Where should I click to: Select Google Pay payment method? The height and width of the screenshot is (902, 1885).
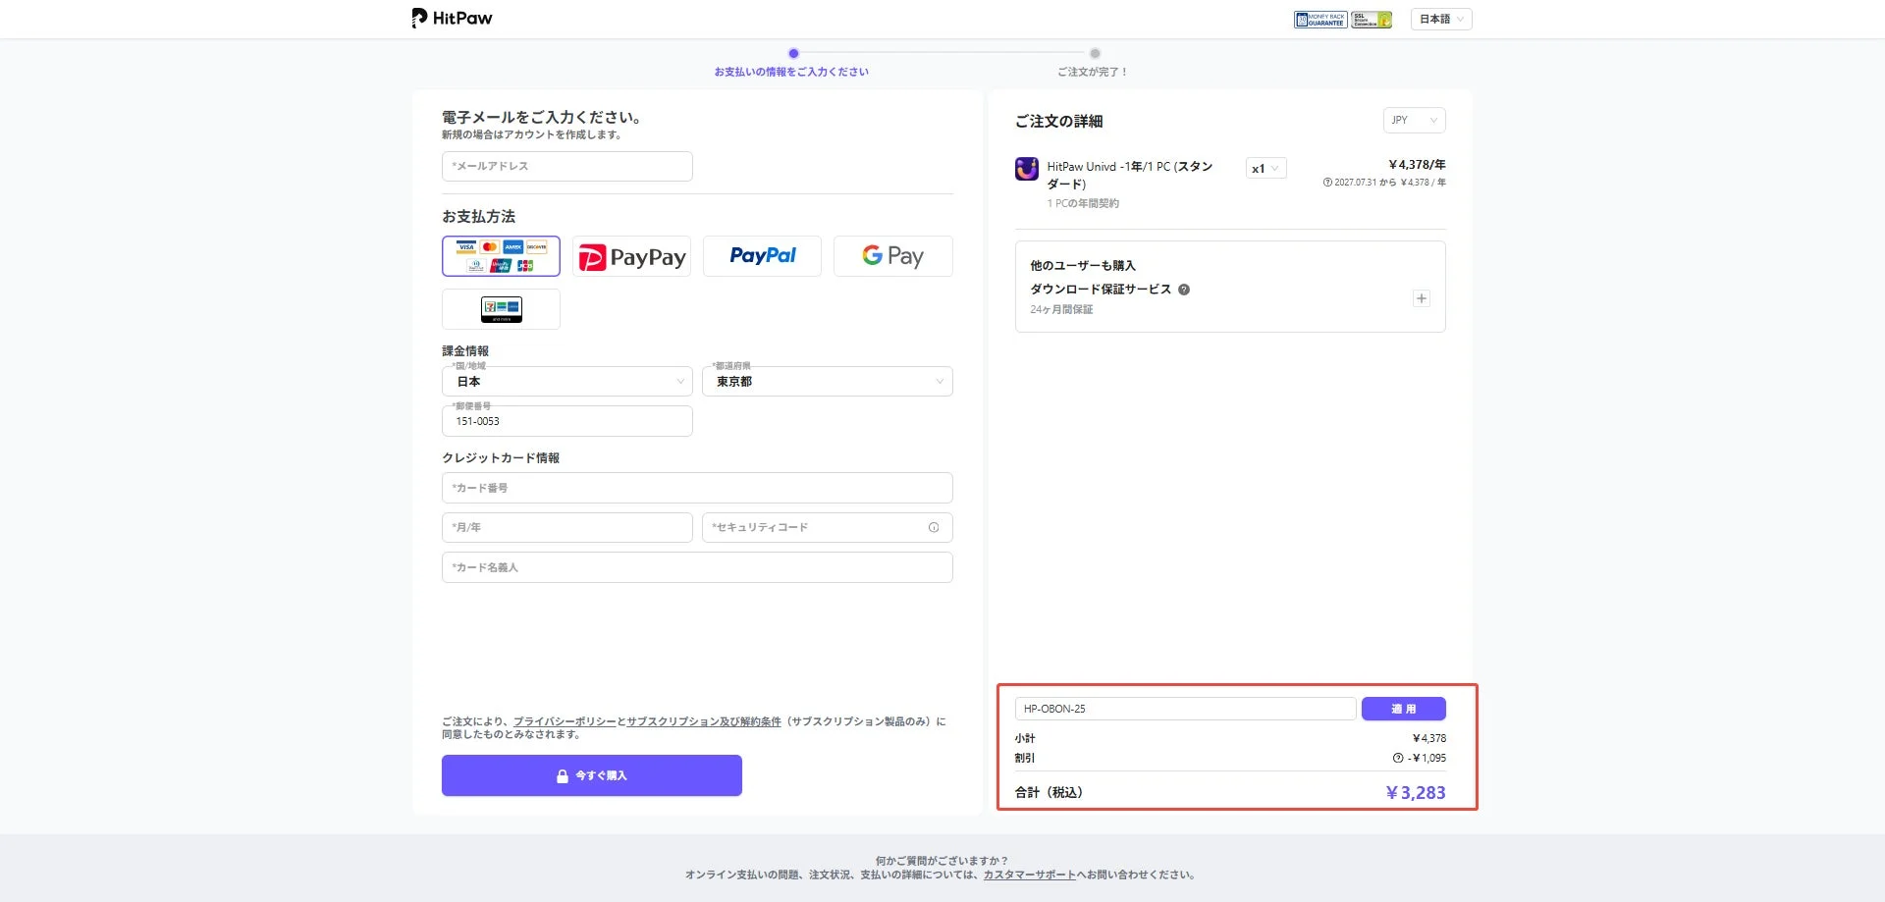pyautogui.click(x=892, y=256)
